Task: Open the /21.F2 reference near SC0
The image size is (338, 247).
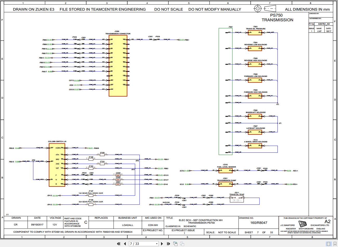Action: click(x=77, y=85)
